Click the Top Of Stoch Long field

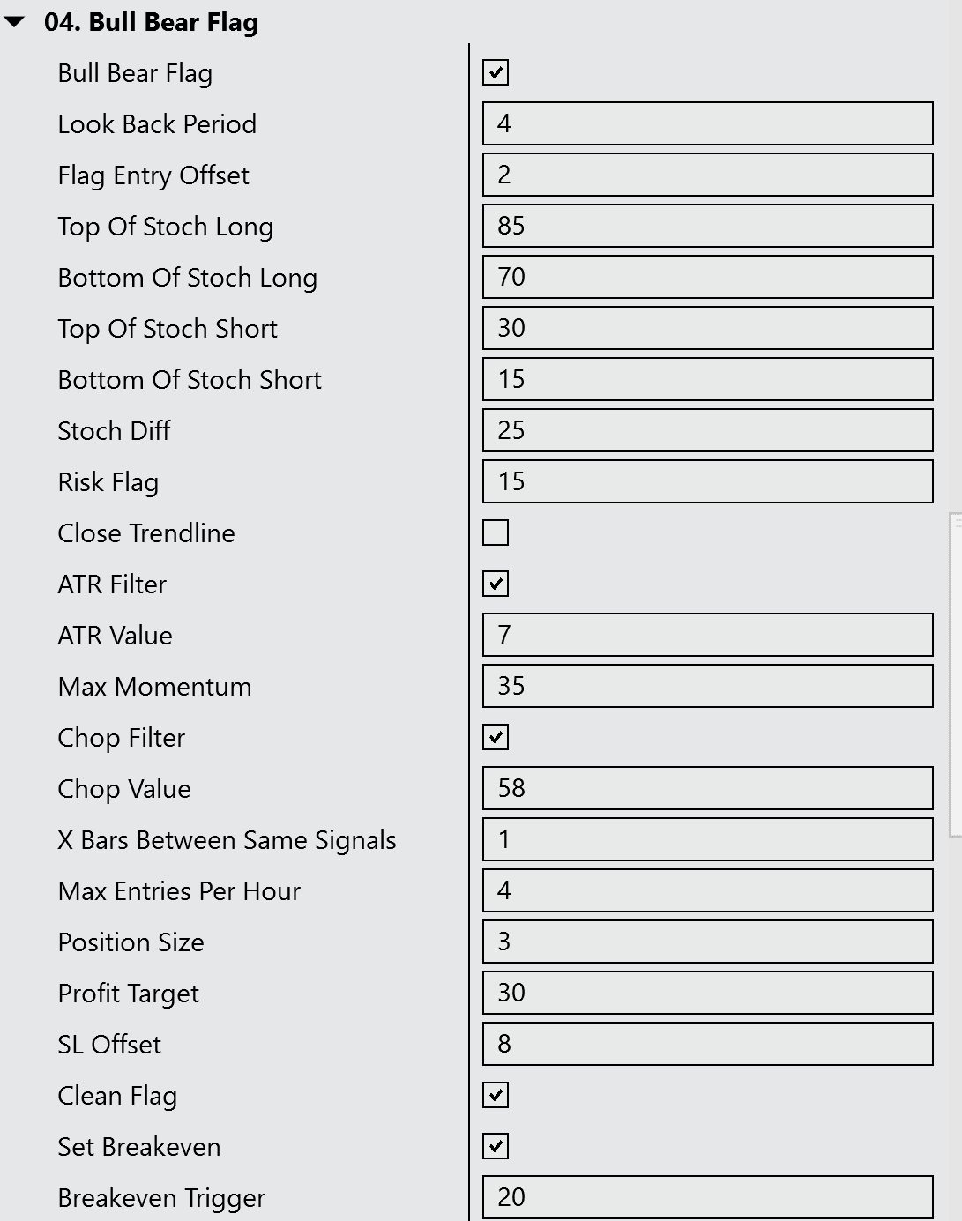[x=707, y=226]
